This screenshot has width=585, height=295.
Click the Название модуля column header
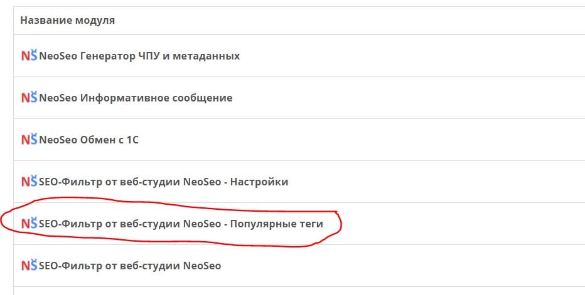pyautogui.click(x=68, y=20)
